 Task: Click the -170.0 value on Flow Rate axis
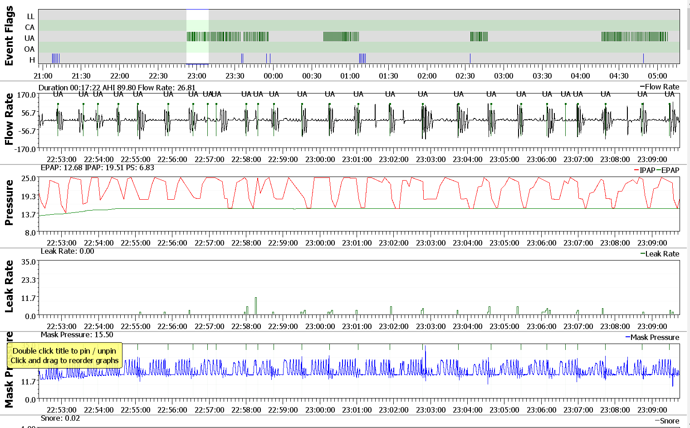point(25,149)
